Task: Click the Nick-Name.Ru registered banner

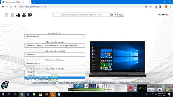Action: pos(91,89)
